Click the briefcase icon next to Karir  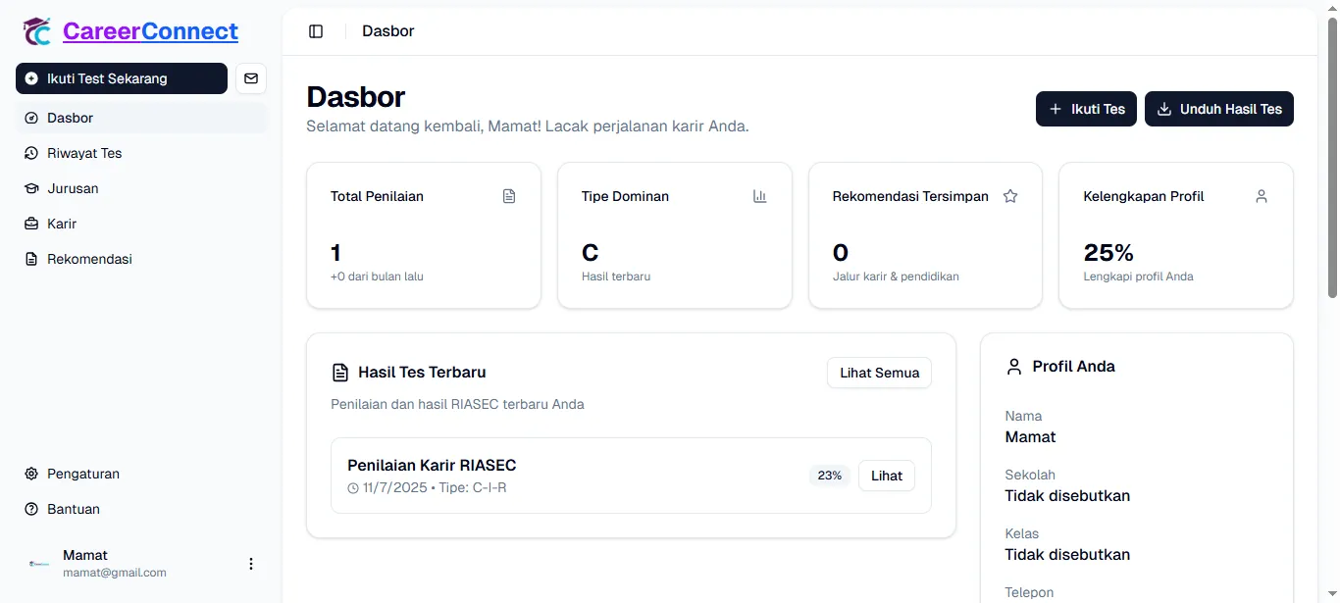tap(30, 224)
